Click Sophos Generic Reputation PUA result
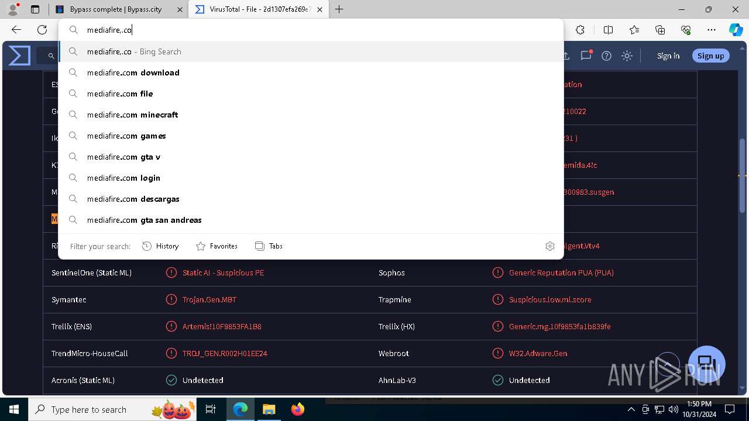Image resolution: width=749 pixels, height=421 pixels. click(x=561, y=272)
